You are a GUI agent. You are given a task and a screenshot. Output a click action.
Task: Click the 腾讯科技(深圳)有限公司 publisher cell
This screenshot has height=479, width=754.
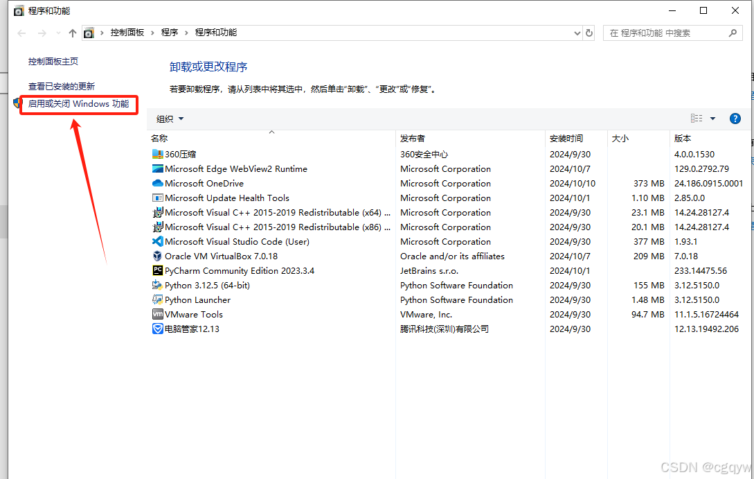point(445,329)
